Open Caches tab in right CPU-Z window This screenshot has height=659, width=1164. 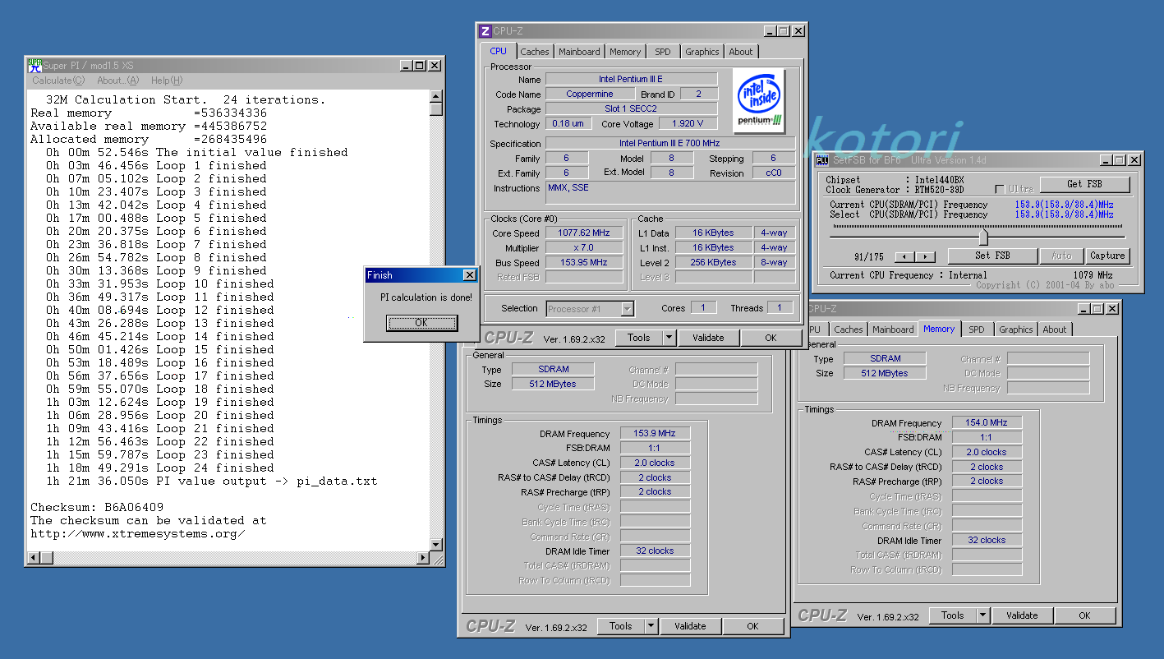pyautogui.click(x=849, y=329)
